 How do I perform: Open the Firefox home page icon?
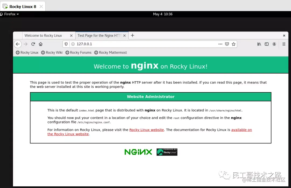41,44
